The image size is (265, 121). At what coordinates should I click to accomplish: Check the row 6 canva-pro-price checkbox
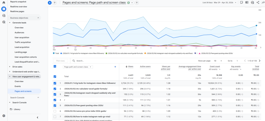tap(55, 111)
